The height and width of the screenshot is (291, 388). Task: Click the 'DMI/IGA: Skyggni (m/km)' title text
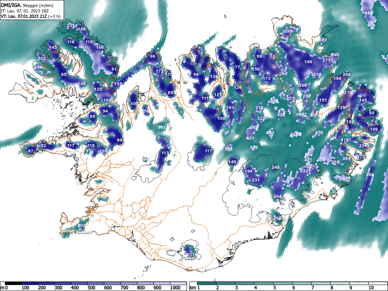[27, 5]
